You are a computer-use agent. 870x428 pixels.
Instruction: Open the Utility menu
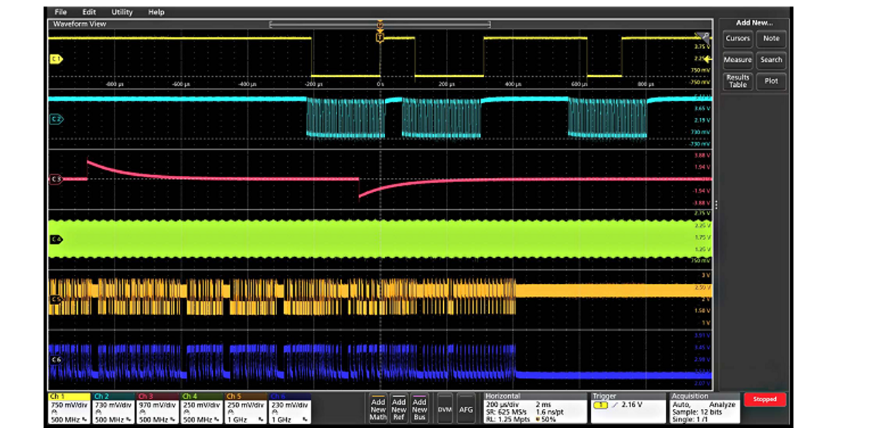coord(122,12)
